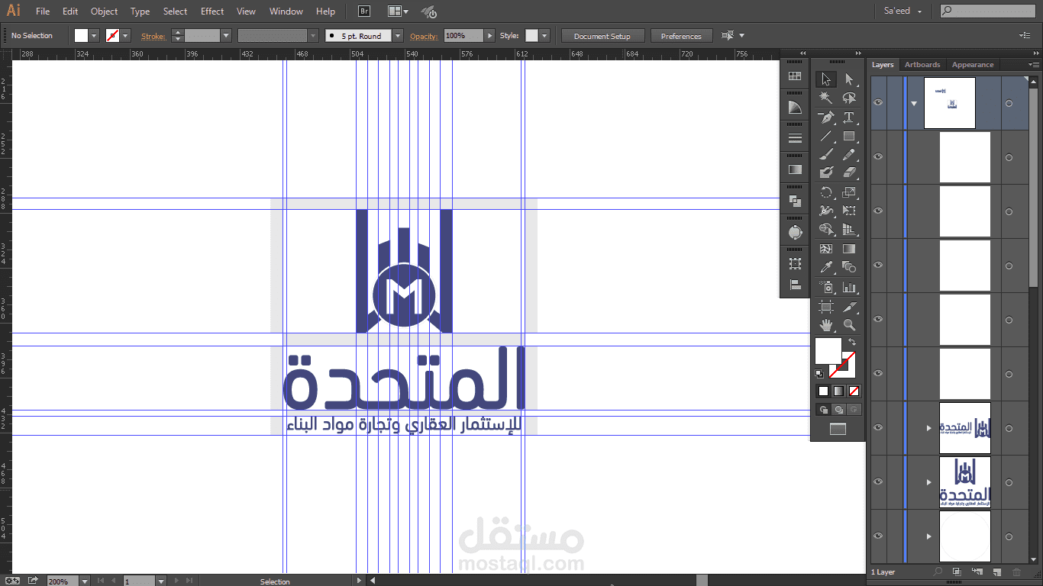Select the Perspective Grid tool
The image size is (1043, 586).
point(849,229)
